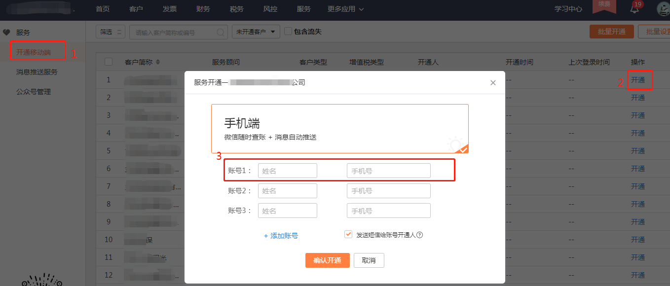Viewport: 670px width, 286px height.
Task: Open the user avatar menu top right
Action: (x=663, y=9)
